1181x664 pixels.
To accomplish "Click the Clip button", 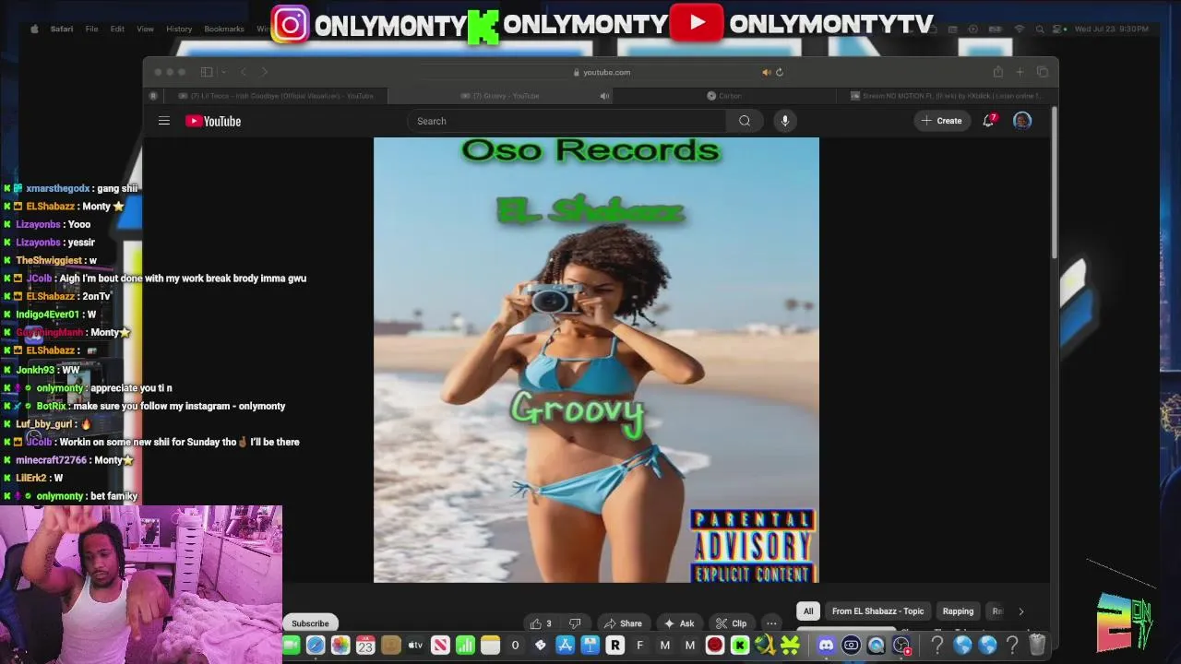I will pos(732,623).
